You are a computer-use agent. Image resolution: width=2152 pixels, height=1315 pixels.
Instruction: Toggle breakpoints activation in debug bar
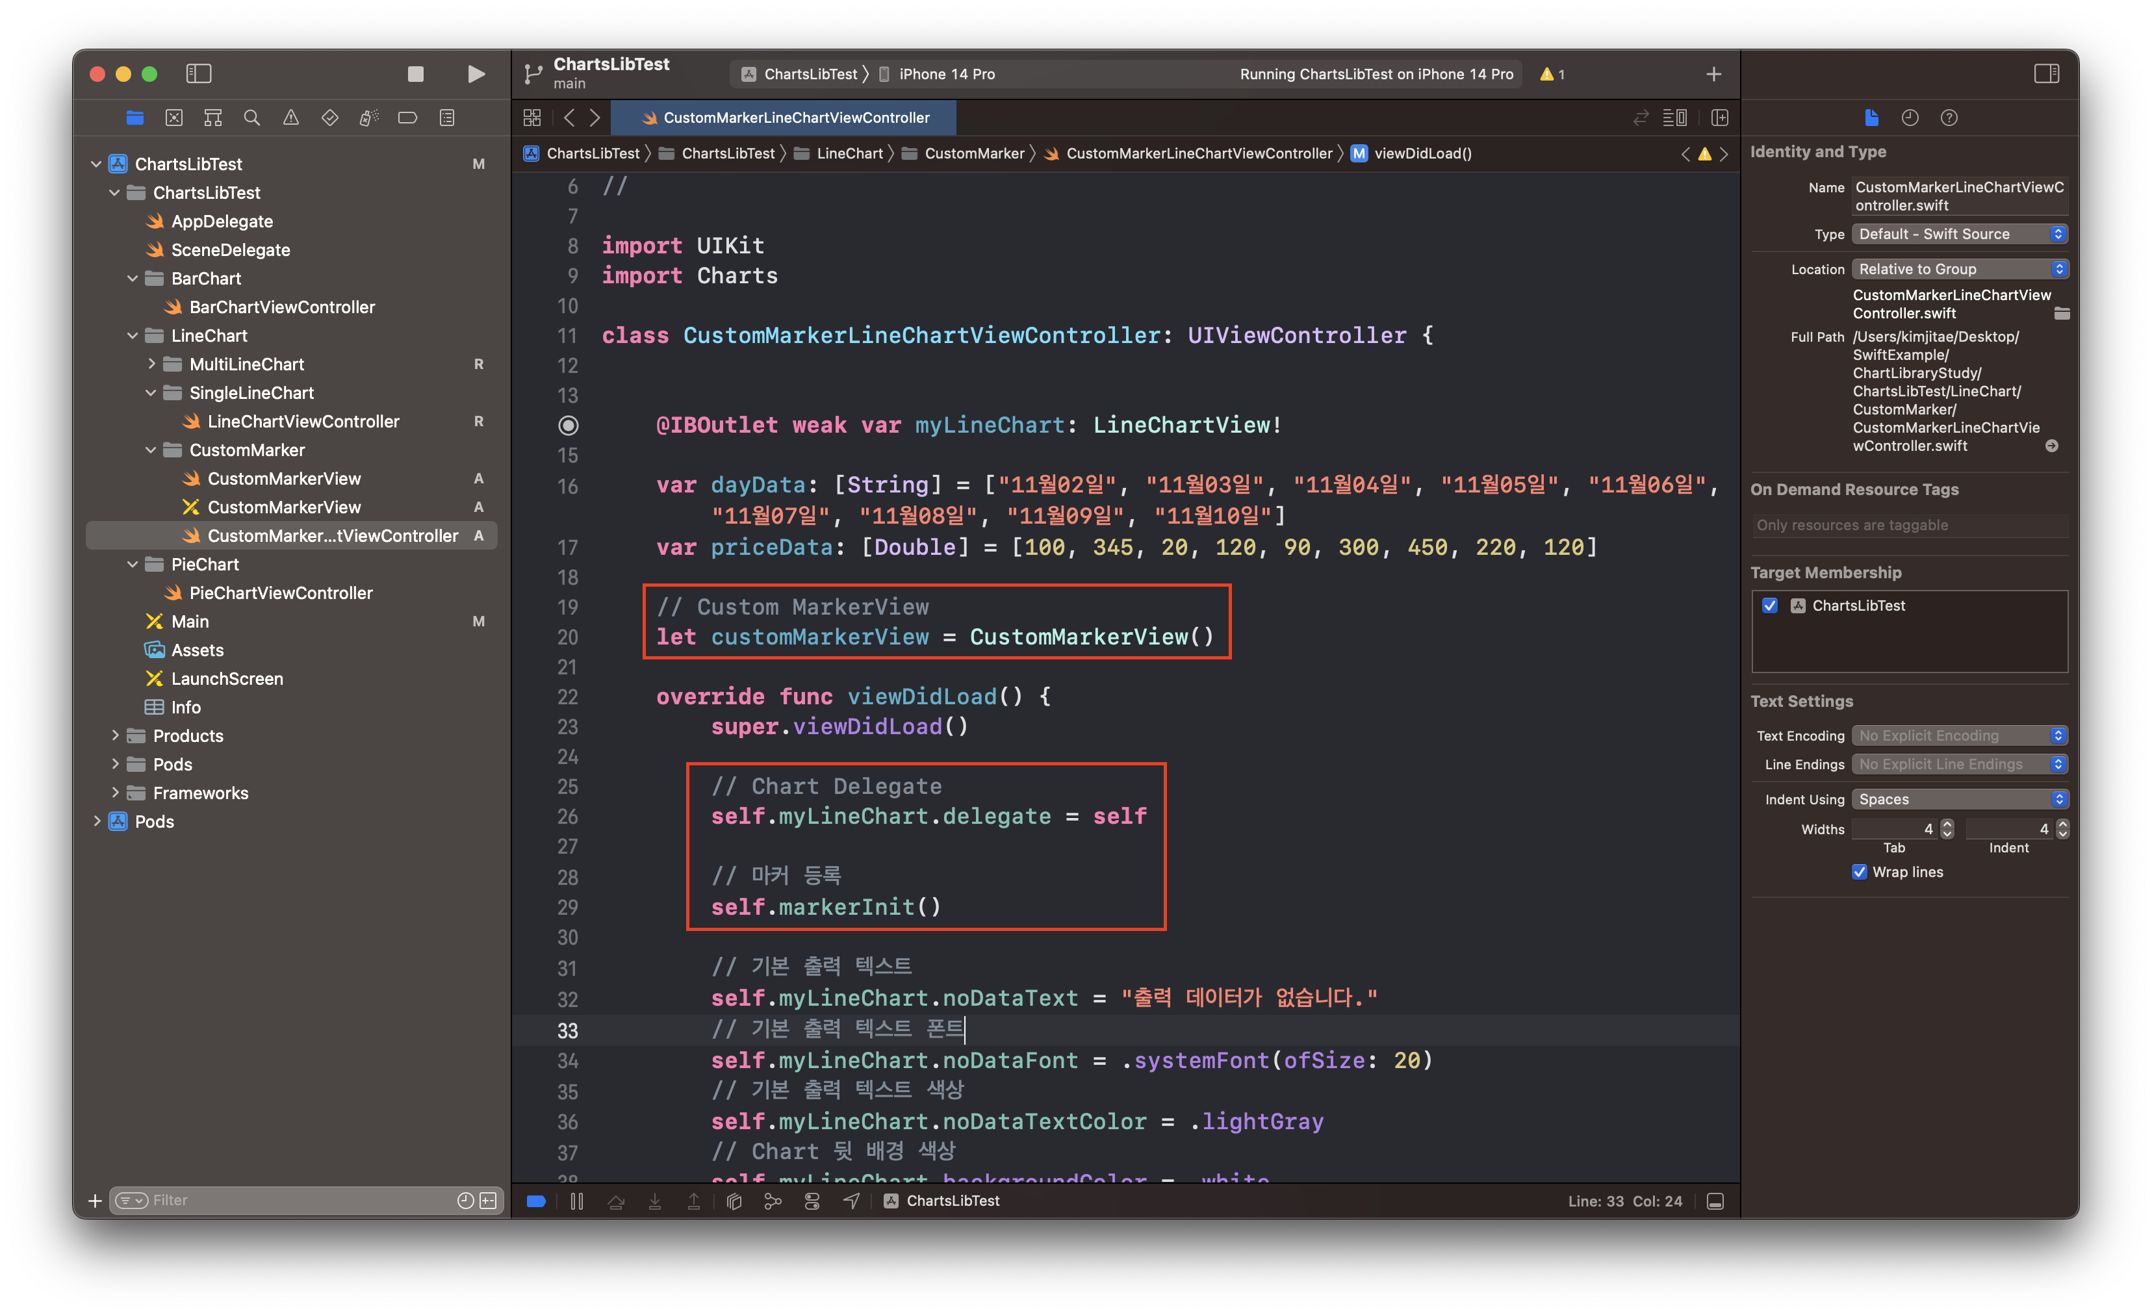click(536, 1201)
